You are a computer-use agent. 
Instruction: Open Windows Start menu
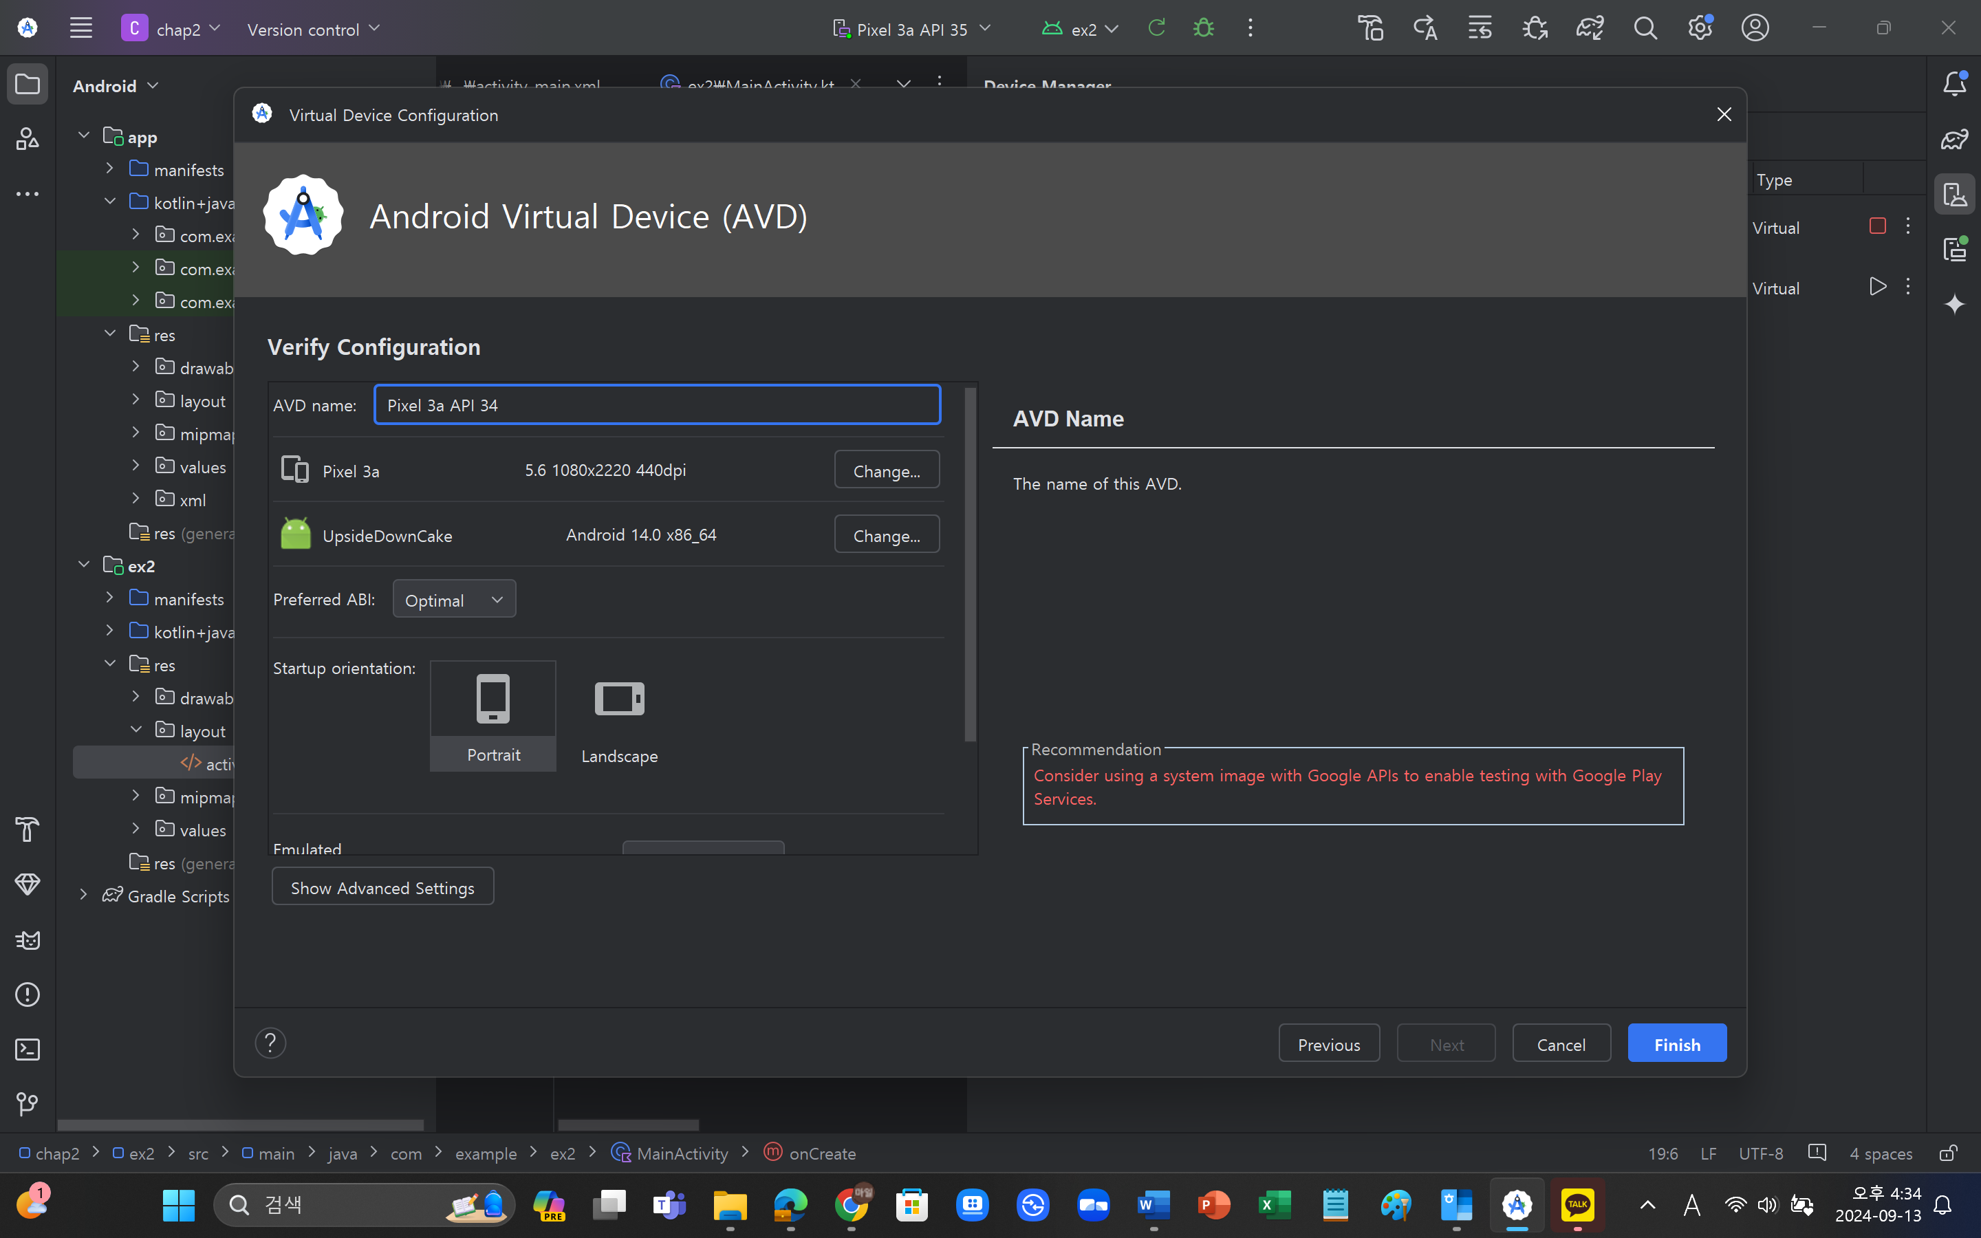pos(178,1204)
